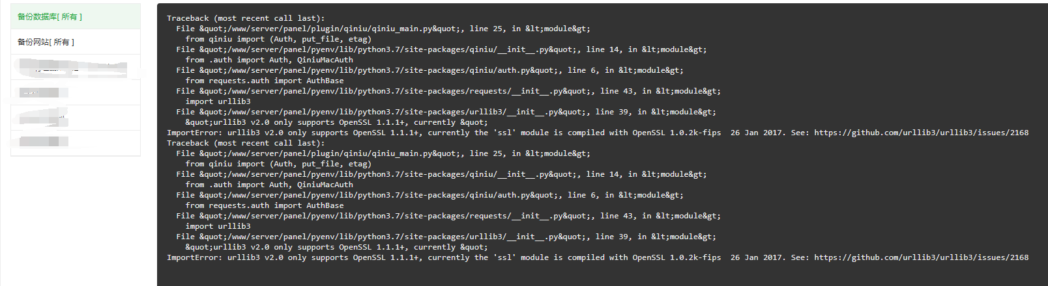Click the second Traceback (most recent call last) line
1048x286 pixels.
click(x=246, y=143)
